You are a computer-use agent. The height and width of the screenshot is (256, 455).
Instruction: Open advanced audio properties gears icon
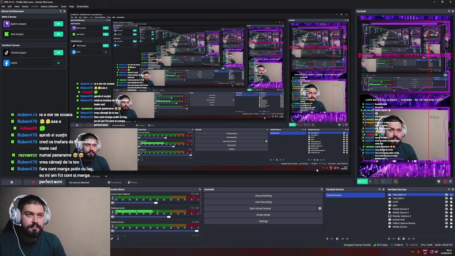pyautogui.click(x=112, y=239)
